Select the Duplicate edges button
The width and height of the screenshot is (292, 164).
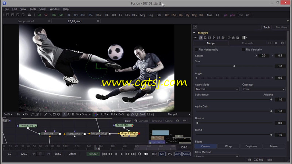(251, 147)
